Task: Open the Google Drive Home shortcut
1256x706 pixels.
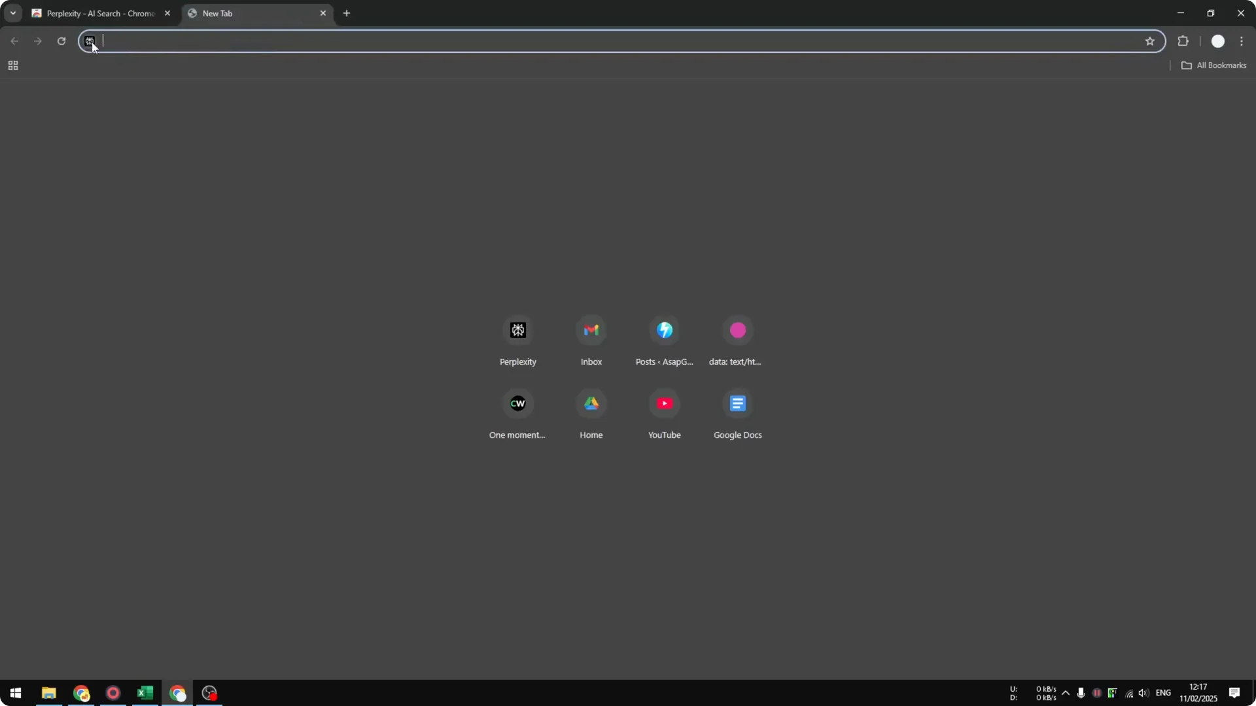Action: tap(591, 403)
